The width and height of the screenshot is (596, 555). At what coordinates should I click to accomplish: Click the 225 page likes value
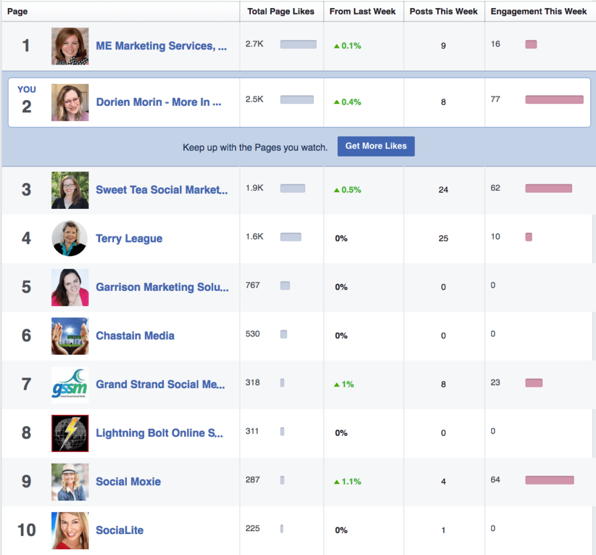pyautogui.click(x=253, y=528)
